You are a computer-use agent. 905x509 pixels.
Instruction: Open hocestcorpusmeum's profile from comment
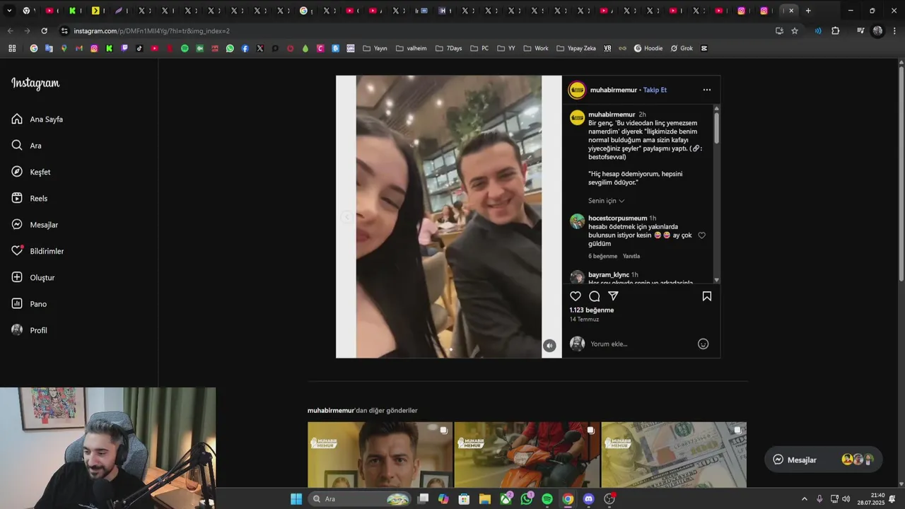click(617, 218)
